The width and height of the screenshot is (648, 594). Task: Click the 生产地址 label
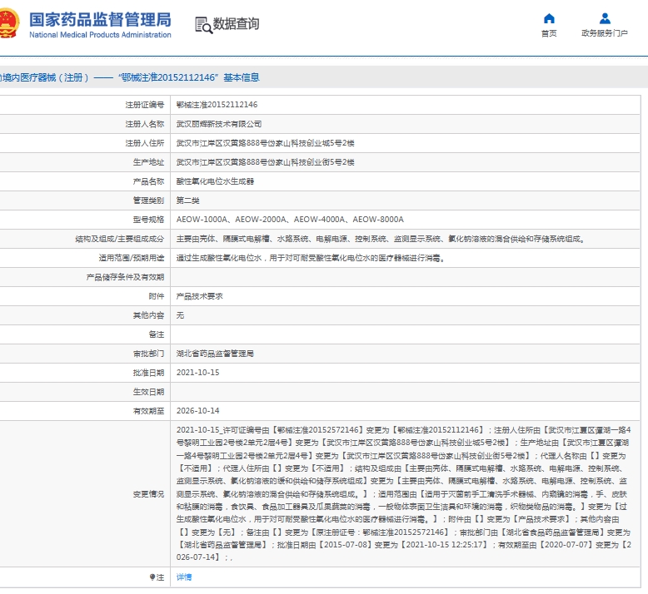[148, 162]
